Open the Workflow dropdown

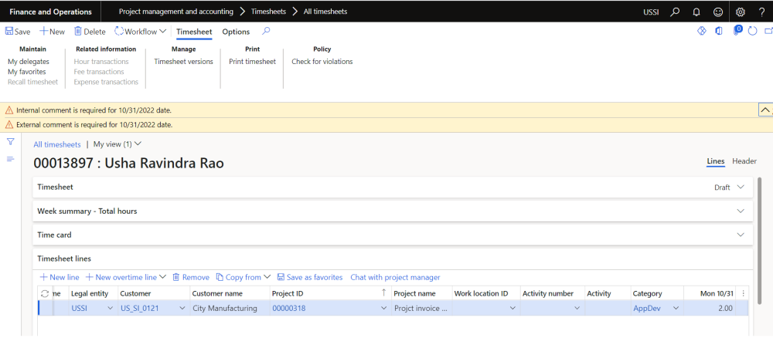[140, 32]
